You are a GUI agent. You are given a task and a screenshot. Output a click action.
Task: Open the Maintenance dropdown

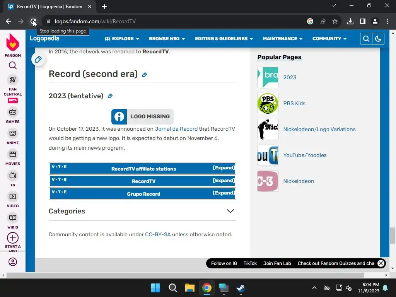pos(282,39)
